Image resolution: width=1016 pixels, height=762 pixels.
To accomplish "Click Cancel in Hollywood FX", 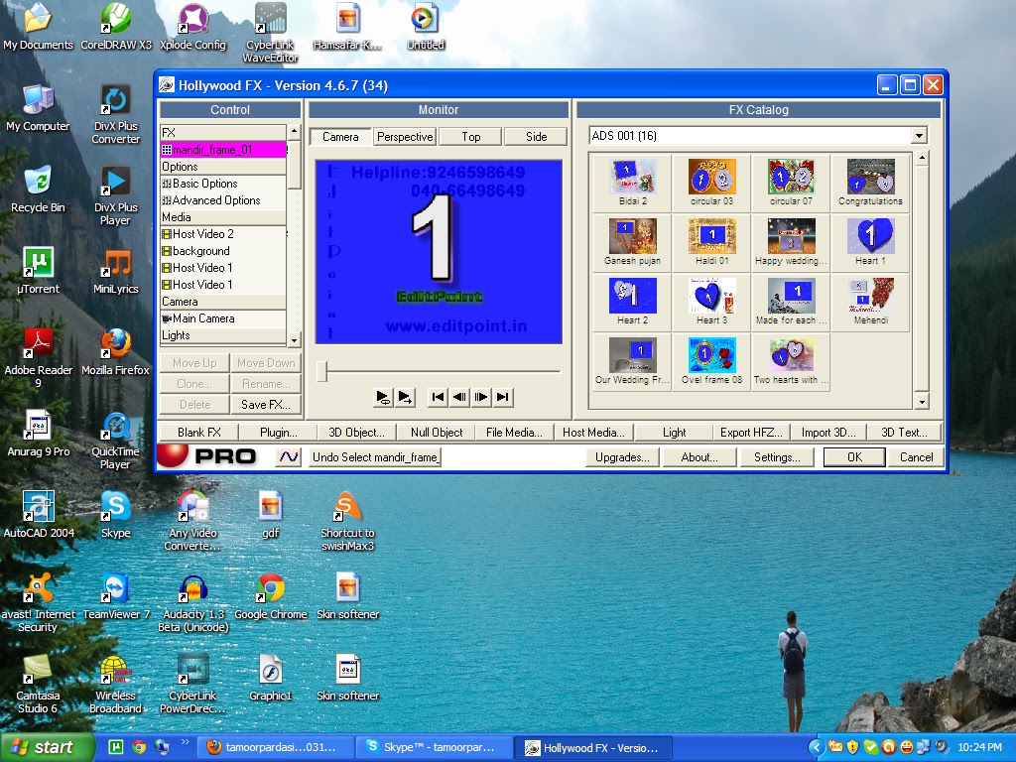I will click(x=916, y=456).
